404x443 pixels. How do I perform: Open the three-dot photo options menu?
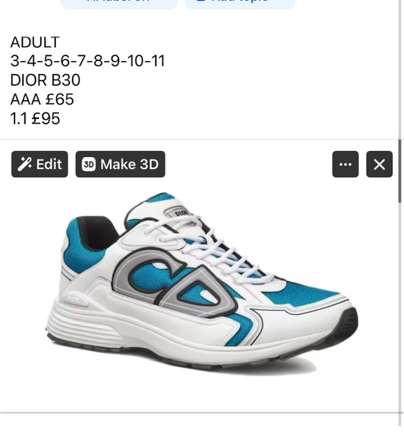click(345, 164)
